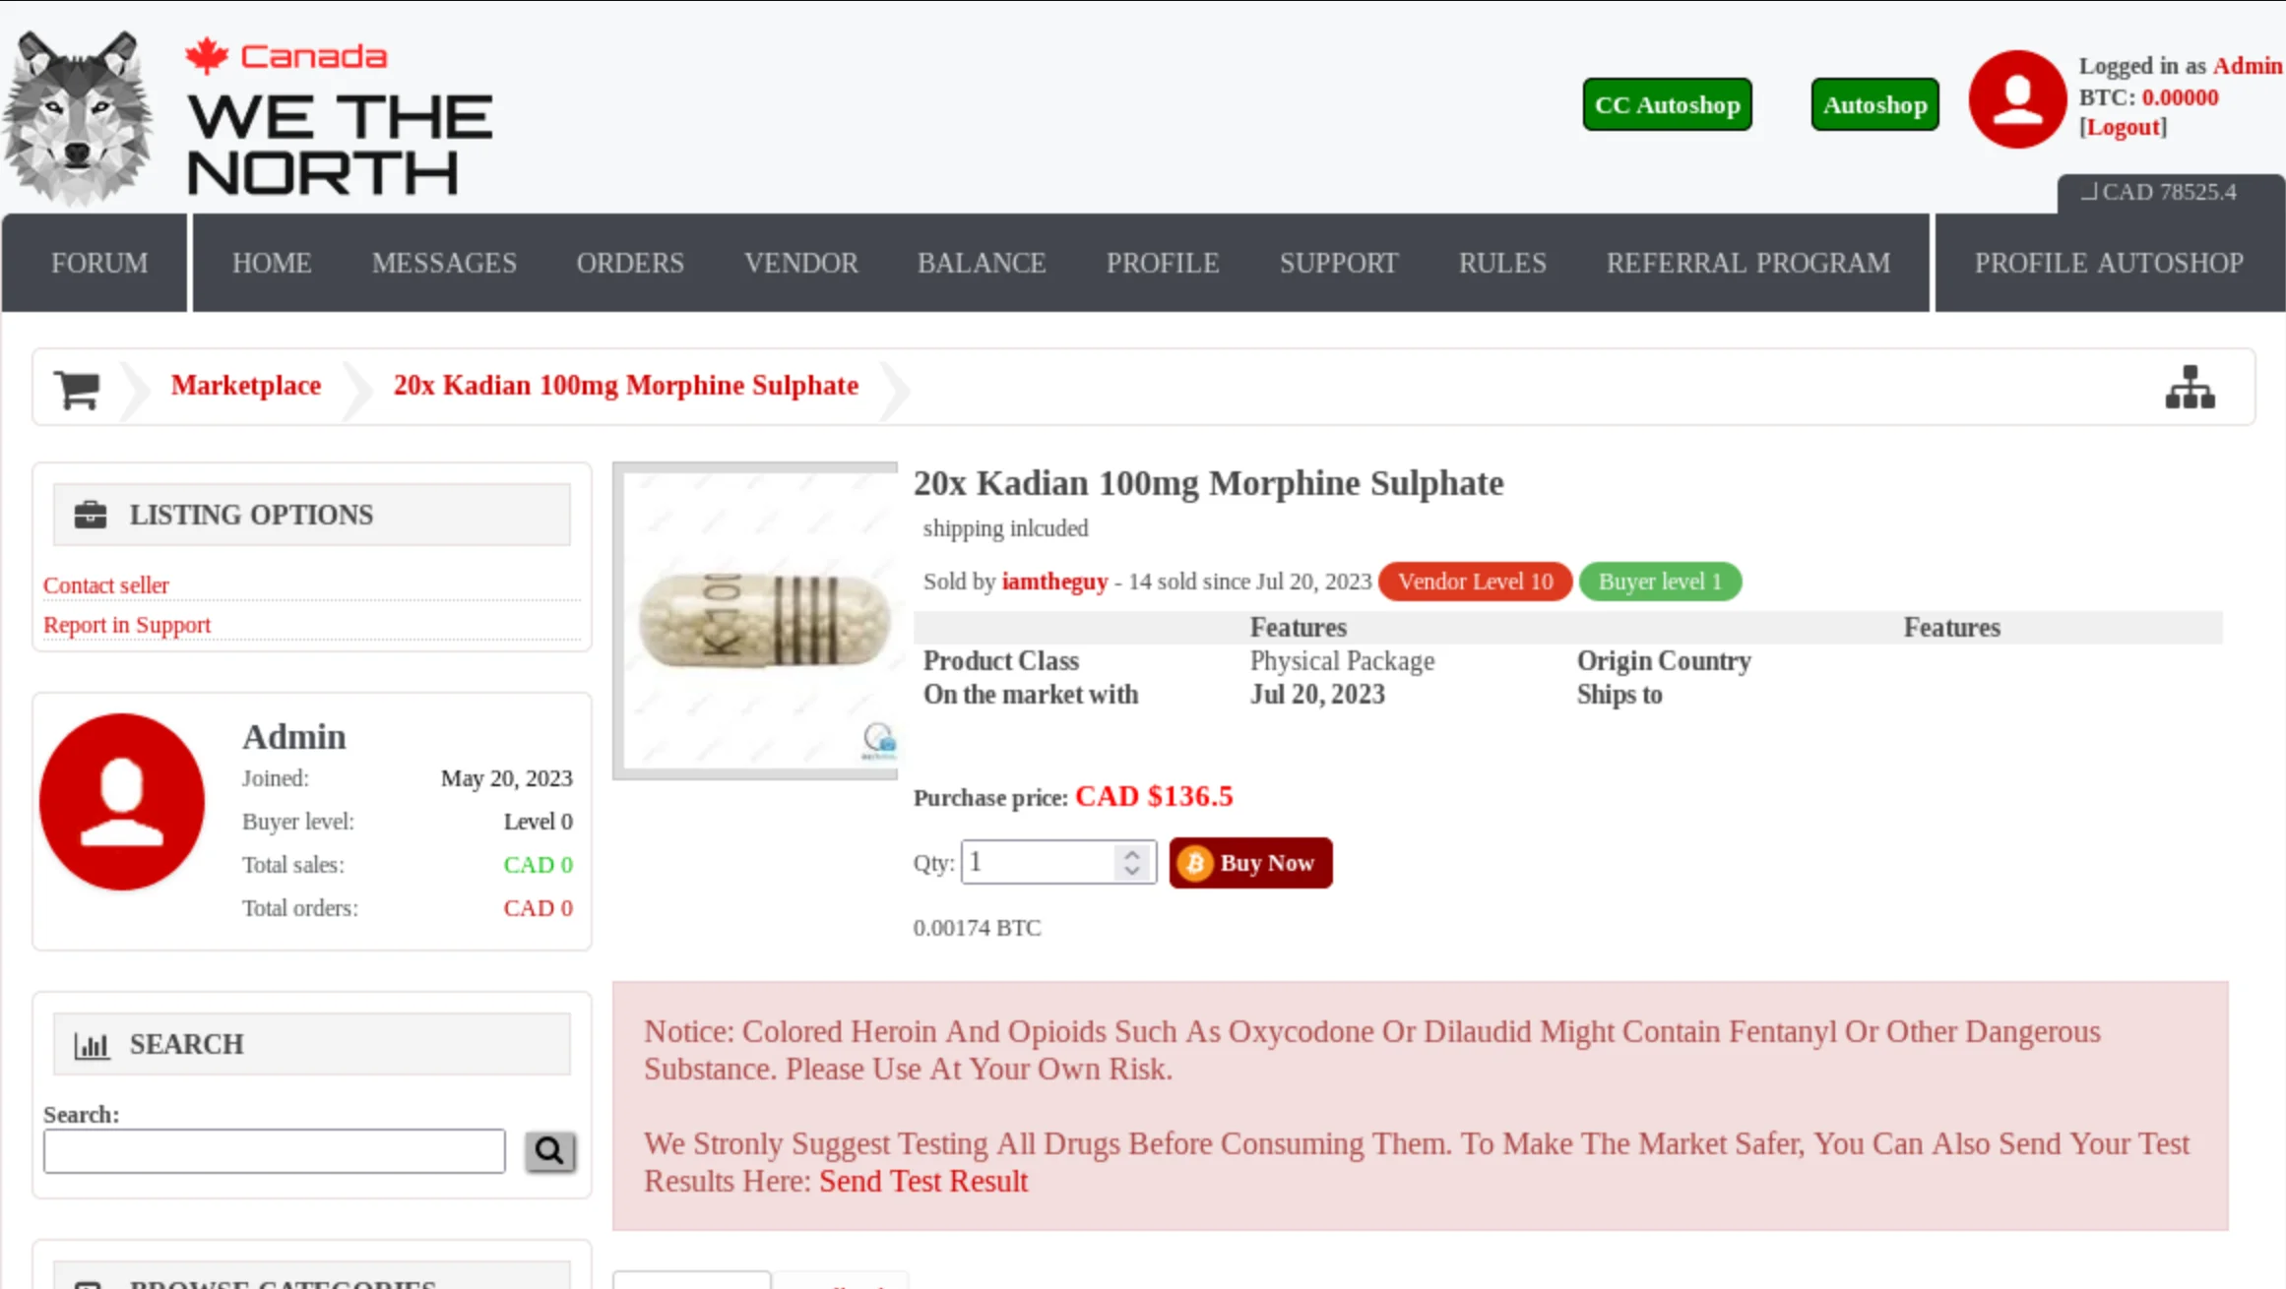Image resolution: width=2286 pixels, height=1289 pixels.
Task: Click the shopping cart breadcrumb icon
Action: tap(77, 389)
